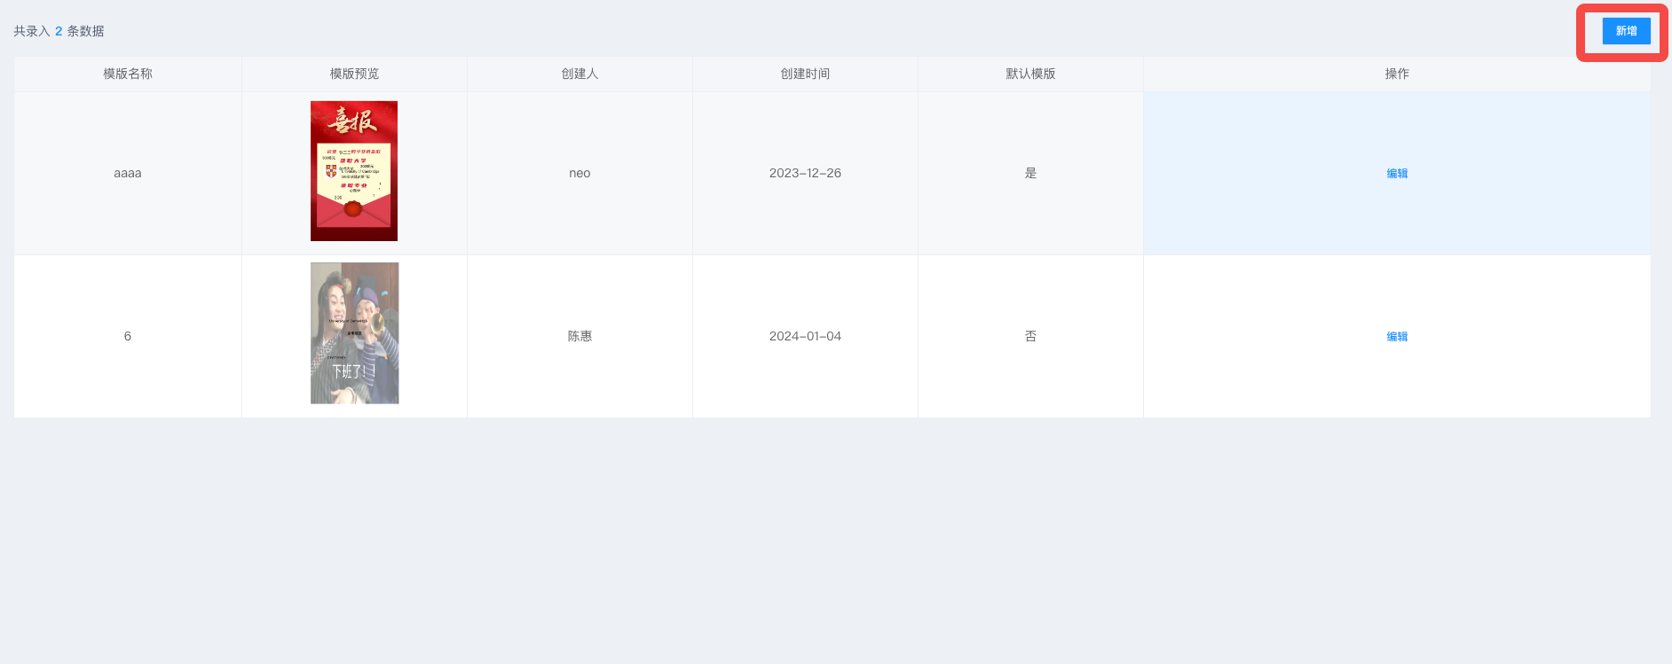1672x664 pixels.
Task: Select the template name cell 6
Action: [128, 336]
